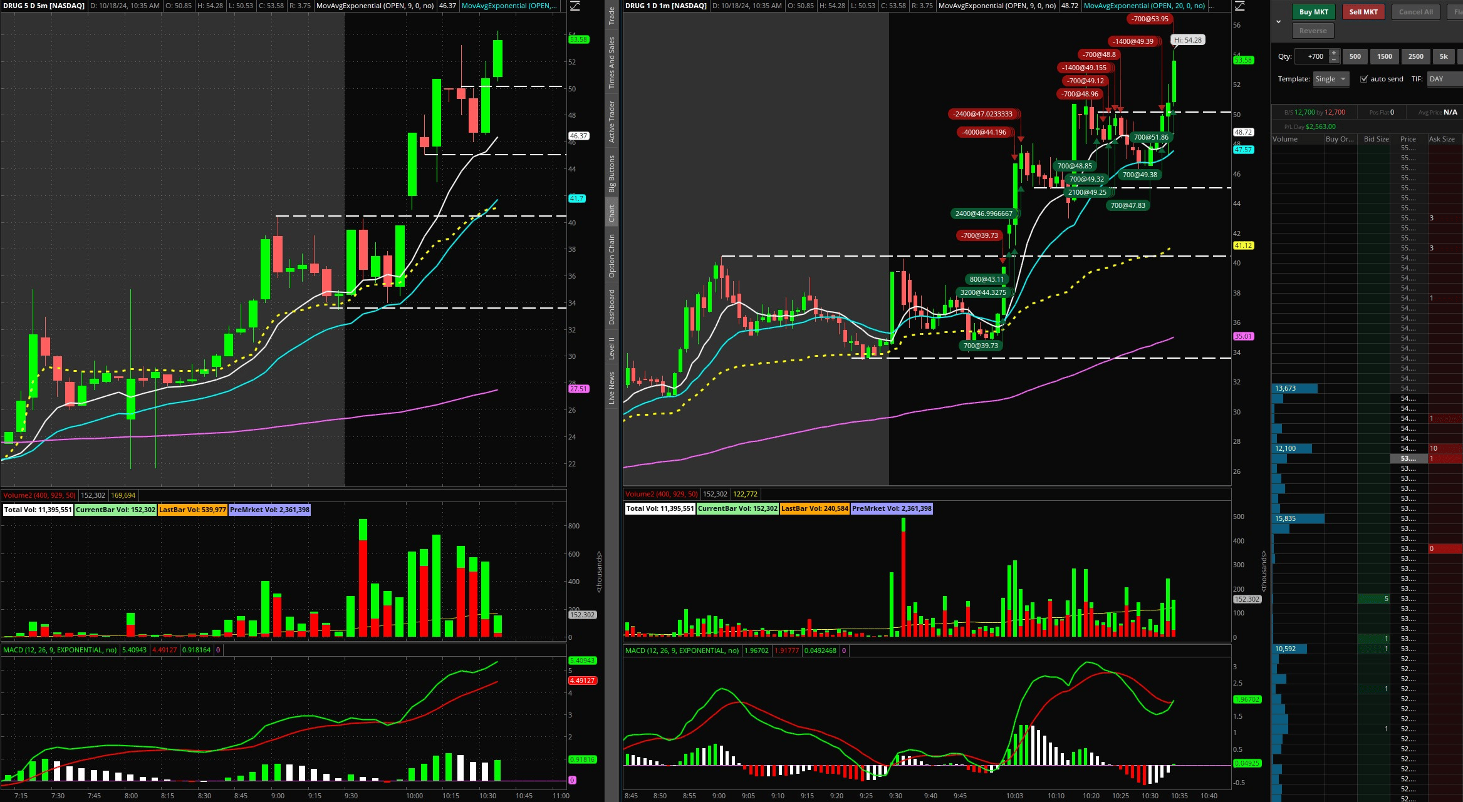This screenshot has height=802, width=1463.
Task: Open the Template Single dropdown
Action: point(1331,79)
